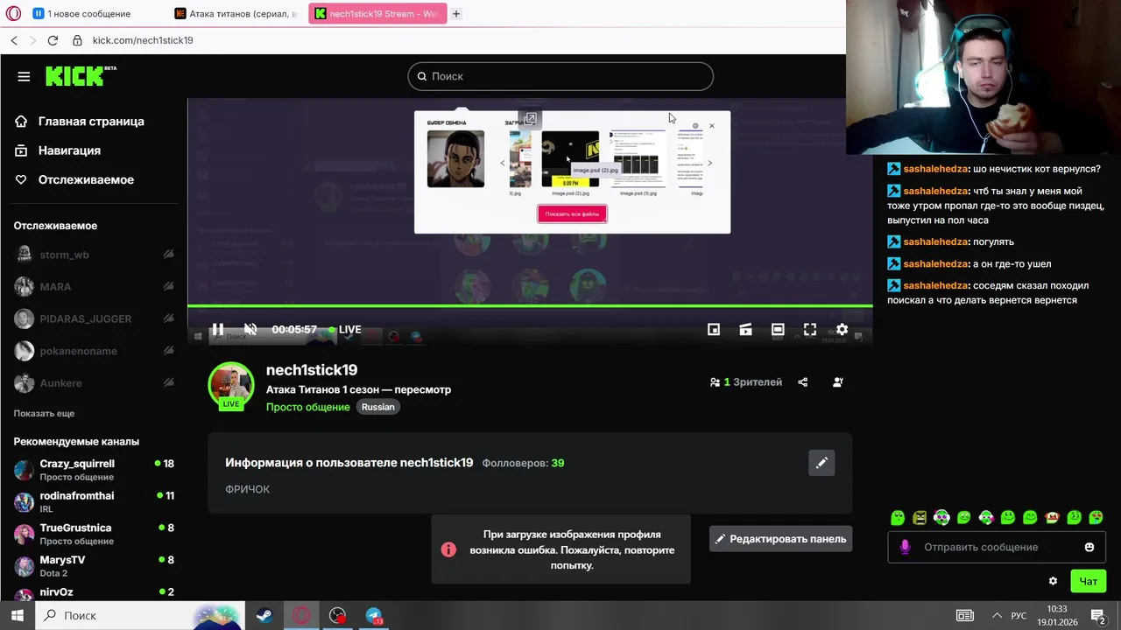
Task: Open chat settings gear icon
Action: (x=1053, y=581)
